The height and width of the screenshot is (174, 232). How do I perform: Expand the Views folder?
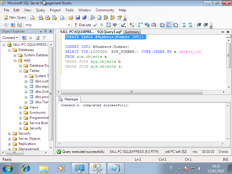(x=20, y=108)
